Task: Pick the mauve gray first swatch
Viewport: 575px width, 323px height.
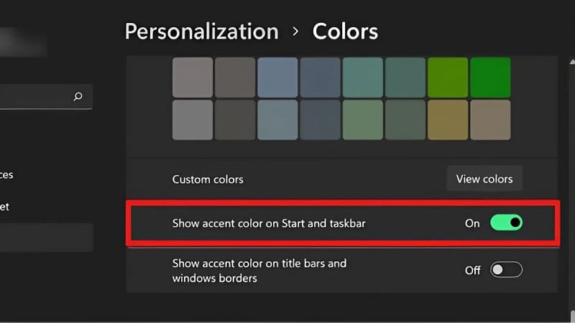Action: tap(193, 78)
